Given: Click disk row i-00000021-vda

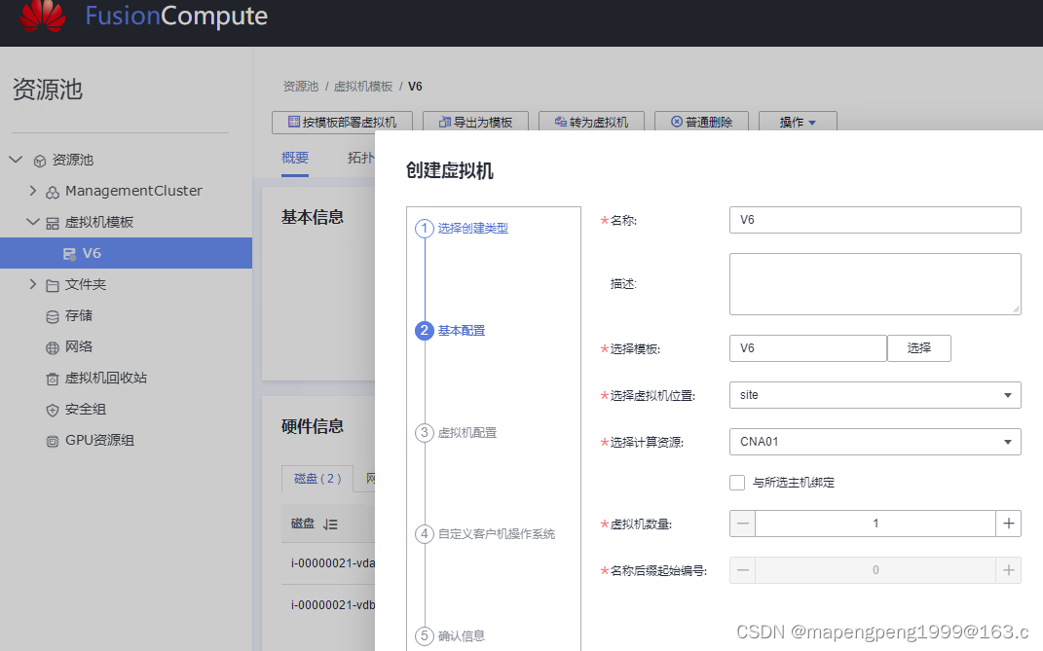Looking at the screenshot, I should click(x=333, y=563).
